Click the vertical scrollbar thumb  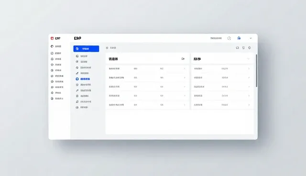pos(256,71)
